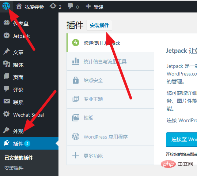Click the blue 连接至 WordPress button

tap(181, 140)
